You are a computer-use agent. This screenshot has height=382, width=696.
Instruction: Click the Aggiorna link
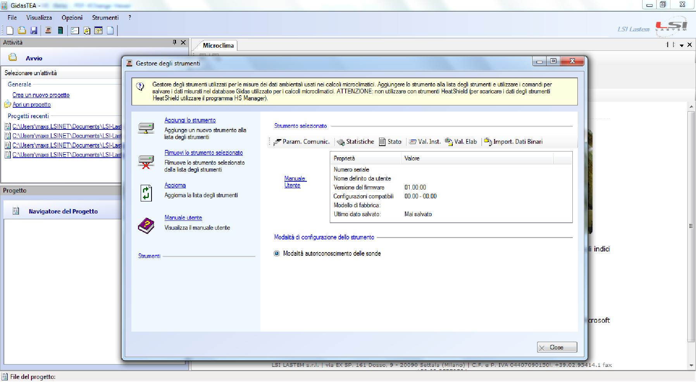(x=175, y=185)
